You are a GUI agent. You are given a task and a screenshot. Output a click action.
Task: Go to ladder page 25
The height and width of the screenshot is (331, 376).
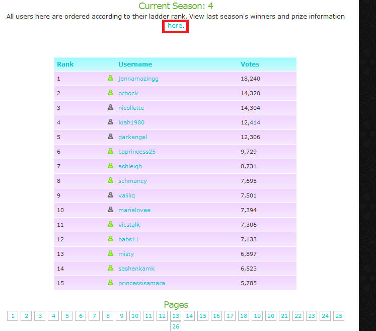click(x=339, y=316)
